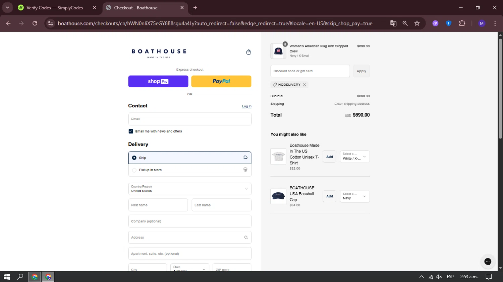This screenshot has width=503, height=282.
Task: Click the Bitwarden shield extension icon
Action: point(448,23)
